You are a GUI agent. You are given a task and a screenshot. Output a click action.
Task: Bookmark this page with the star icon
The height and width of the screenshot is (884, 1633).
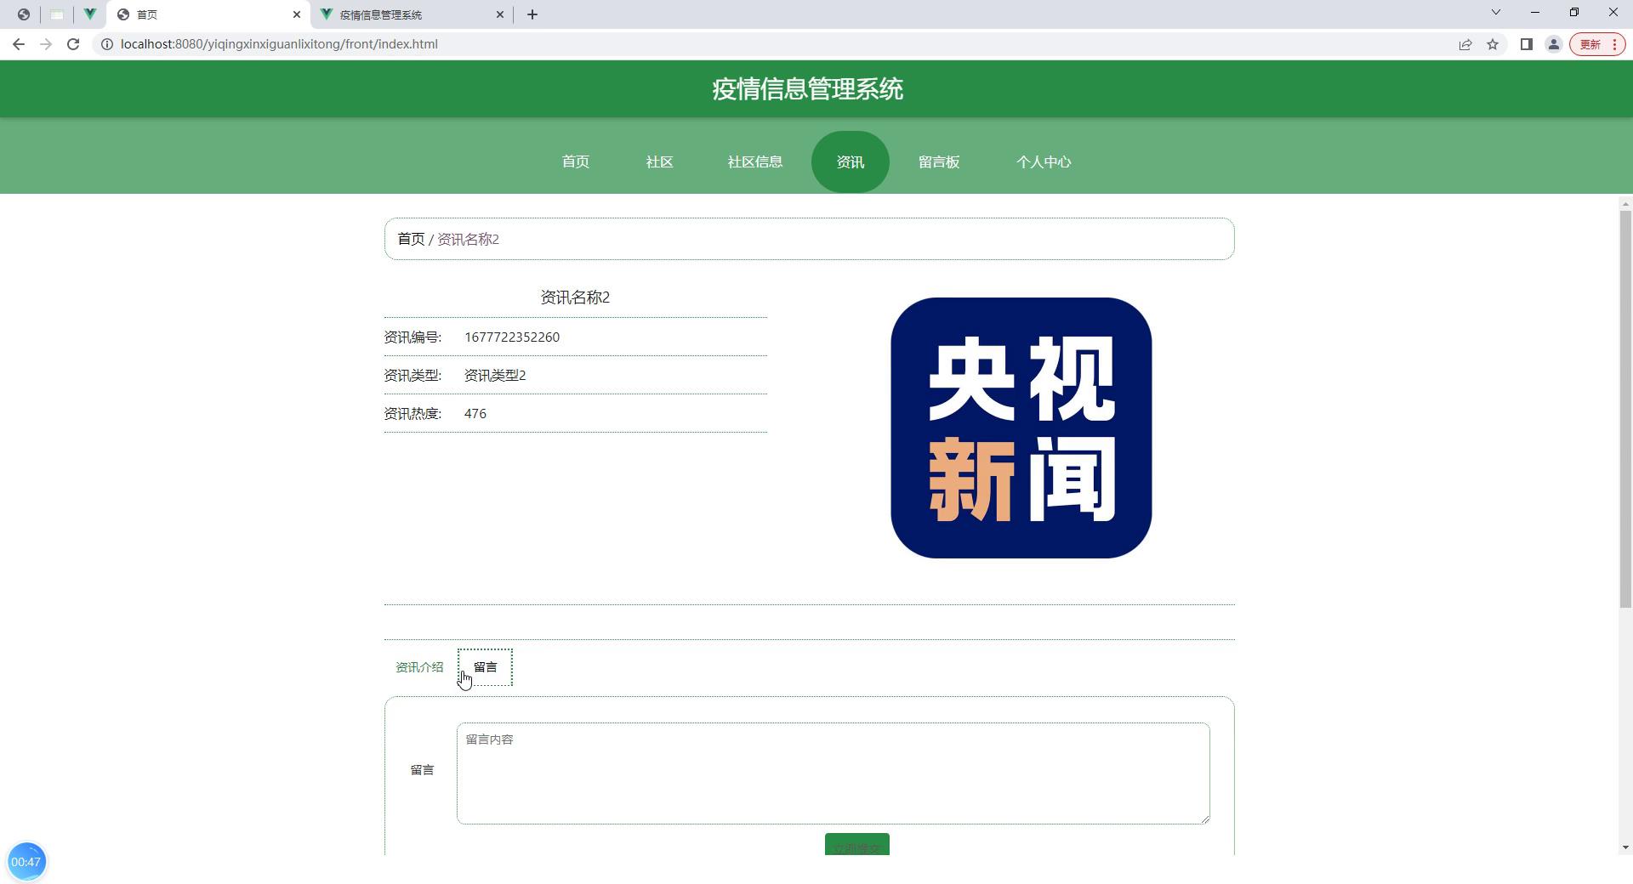point(1493,44)
